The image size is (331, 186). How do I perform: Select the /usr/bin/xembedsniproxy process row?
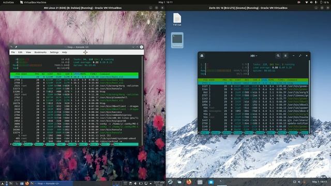point(74,115)
